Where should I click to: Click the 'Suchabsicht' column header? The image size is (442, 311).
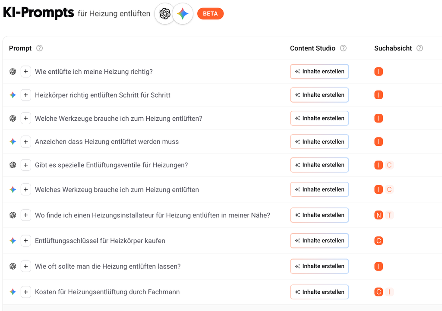coord(393,48)
